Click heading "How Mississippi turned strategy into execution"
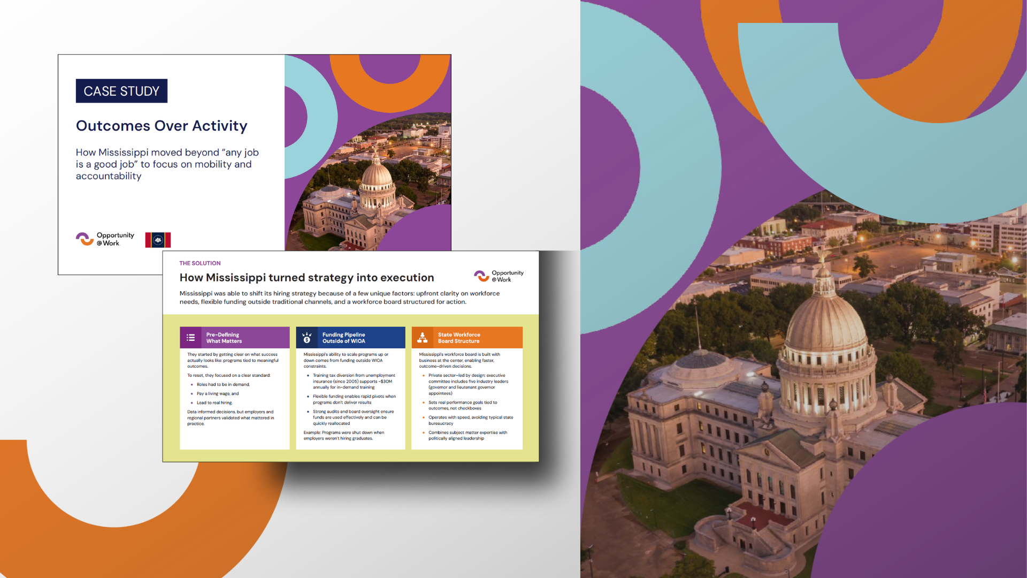 click(307, 278)
